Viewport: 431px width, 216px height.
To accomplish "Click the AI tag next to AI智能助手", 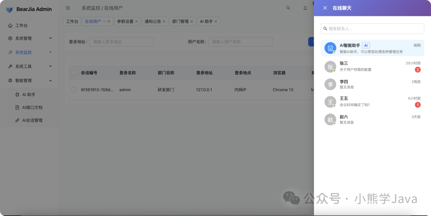I will click(x=366, y=45).
